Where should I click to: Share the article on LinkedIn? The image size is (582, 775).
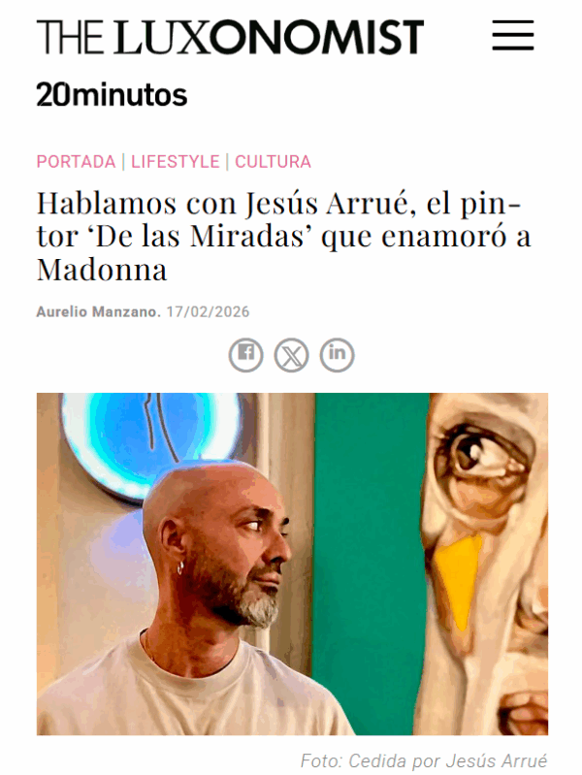(x=338, y=355)
